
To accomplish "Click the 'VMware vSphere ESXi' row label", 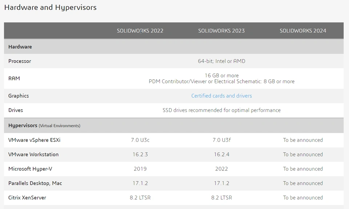I will 34,140.
